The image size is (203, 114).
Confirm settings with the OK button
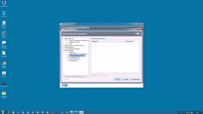pyautogui.click(x=118, y=79)
